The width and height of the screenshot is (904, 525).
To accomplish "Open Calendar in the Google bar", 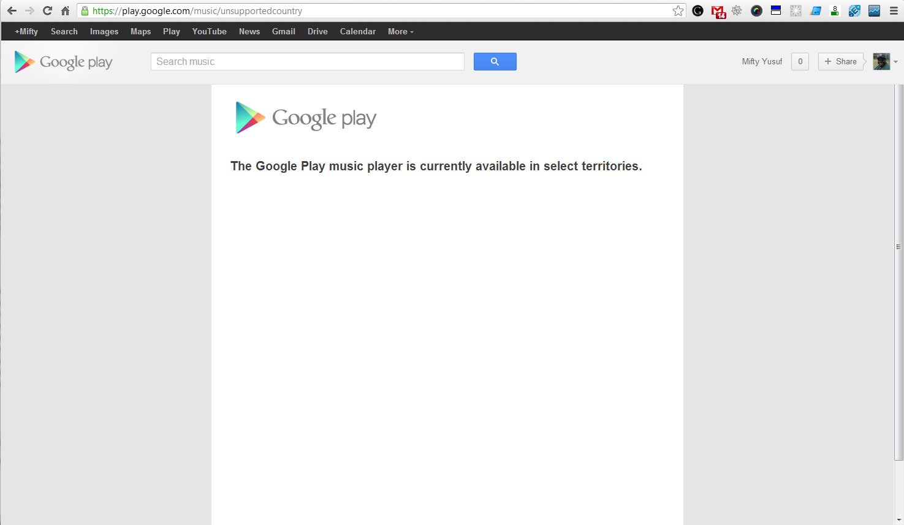I will click(358, 31).
